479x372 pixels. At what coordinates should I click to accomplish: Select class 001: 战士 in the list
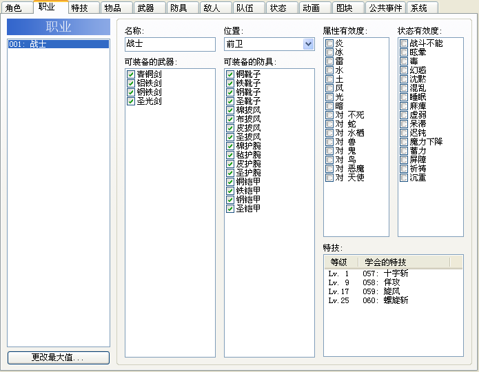59,44
